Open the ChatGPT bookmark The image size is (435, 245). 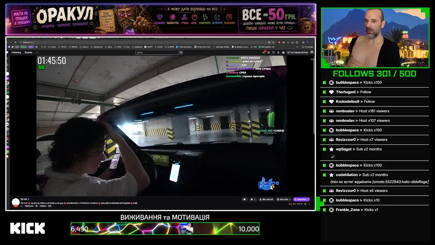(149, 47)
